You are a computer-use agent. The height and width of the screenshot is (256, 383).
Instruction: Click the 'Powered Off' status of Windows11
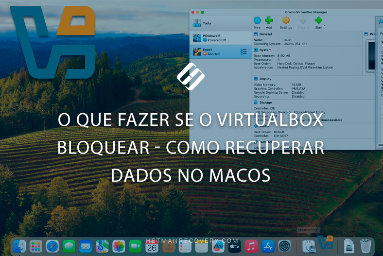[217, 40]
